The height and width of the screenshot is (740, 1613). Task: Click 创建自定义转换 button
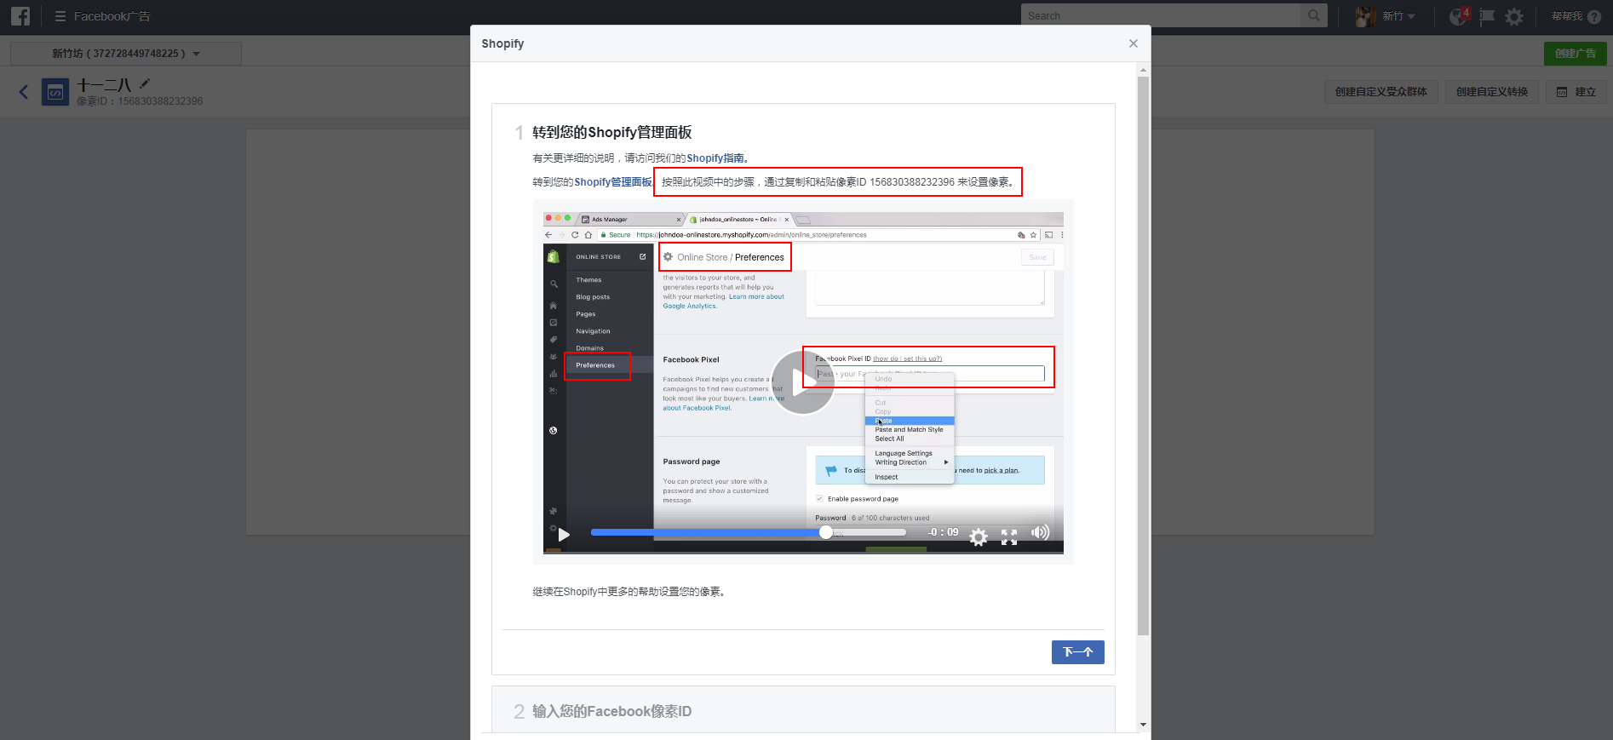1491,92
